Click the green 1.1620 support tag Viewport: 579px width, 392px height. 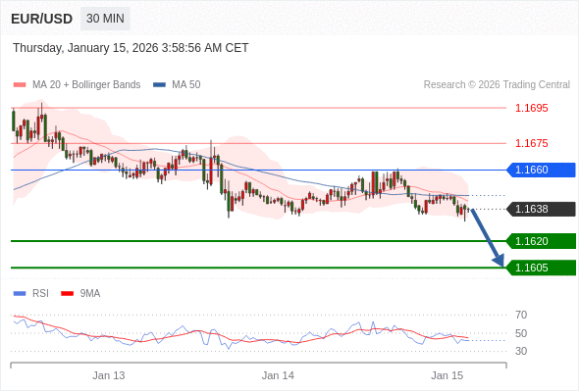pos(541,241)
